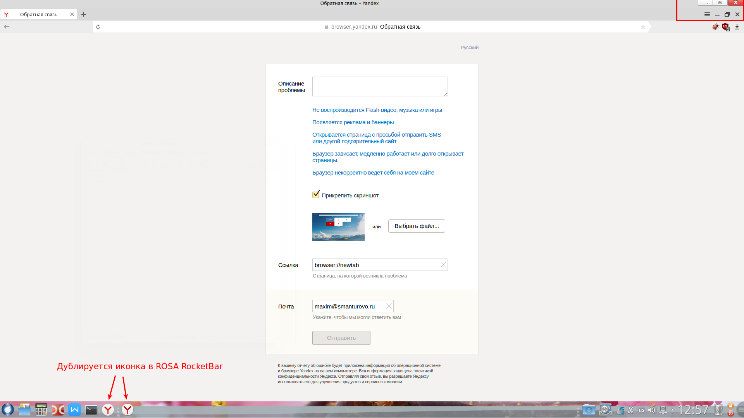Bookmark the page with the star icon
Screen dimensions: 744x418
[643, 27]
